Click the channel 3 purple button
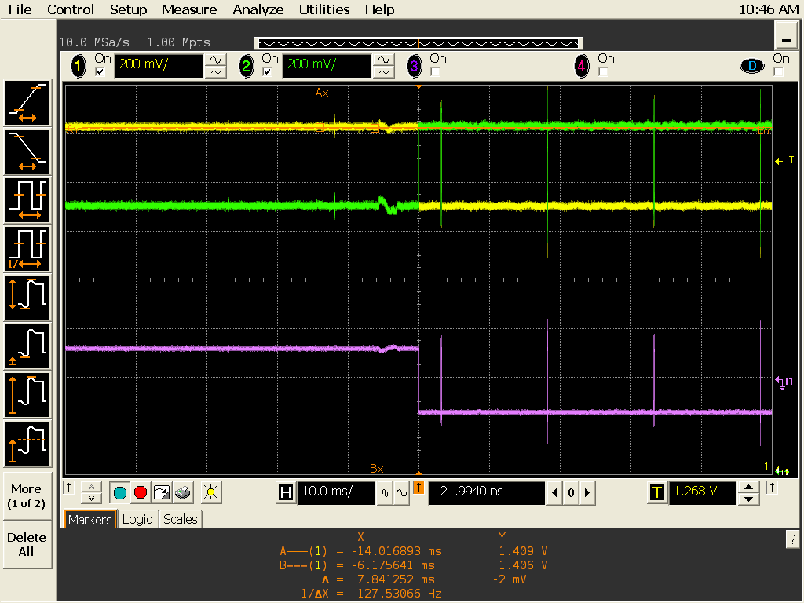 click(414, 66)
